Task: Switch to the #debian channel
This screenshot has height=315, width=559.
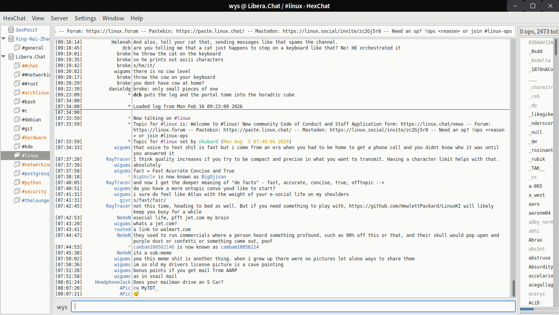Action: point(31,119)
